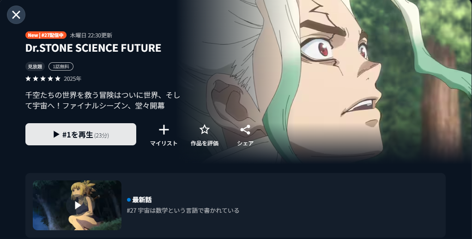Add the show via マイリスト plus icon
This screenshot has width=472, height=239.
164,130
